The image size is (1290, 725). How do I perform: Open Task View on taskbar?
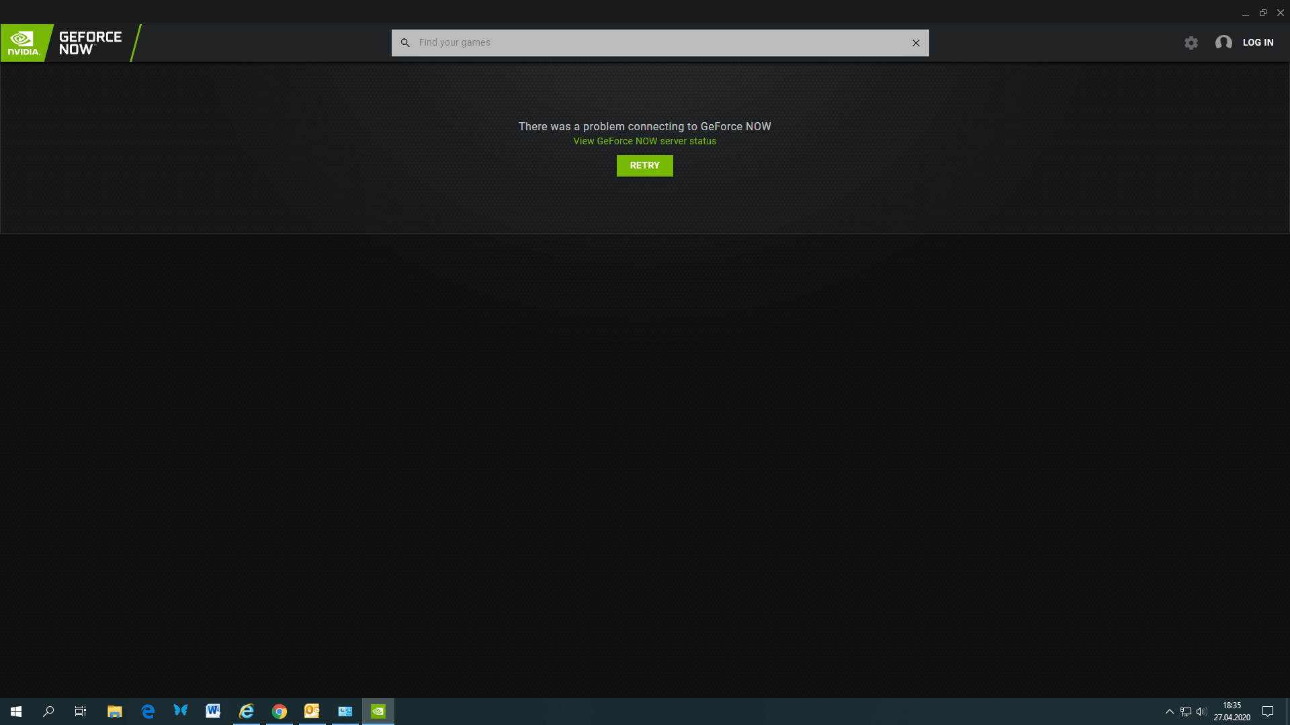81,712
